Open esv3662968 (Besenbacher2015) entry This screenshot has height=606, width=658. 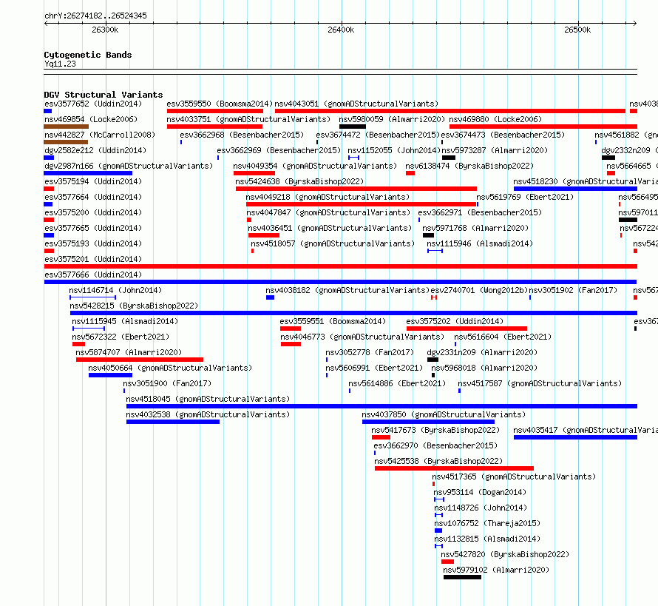(242, 135)
